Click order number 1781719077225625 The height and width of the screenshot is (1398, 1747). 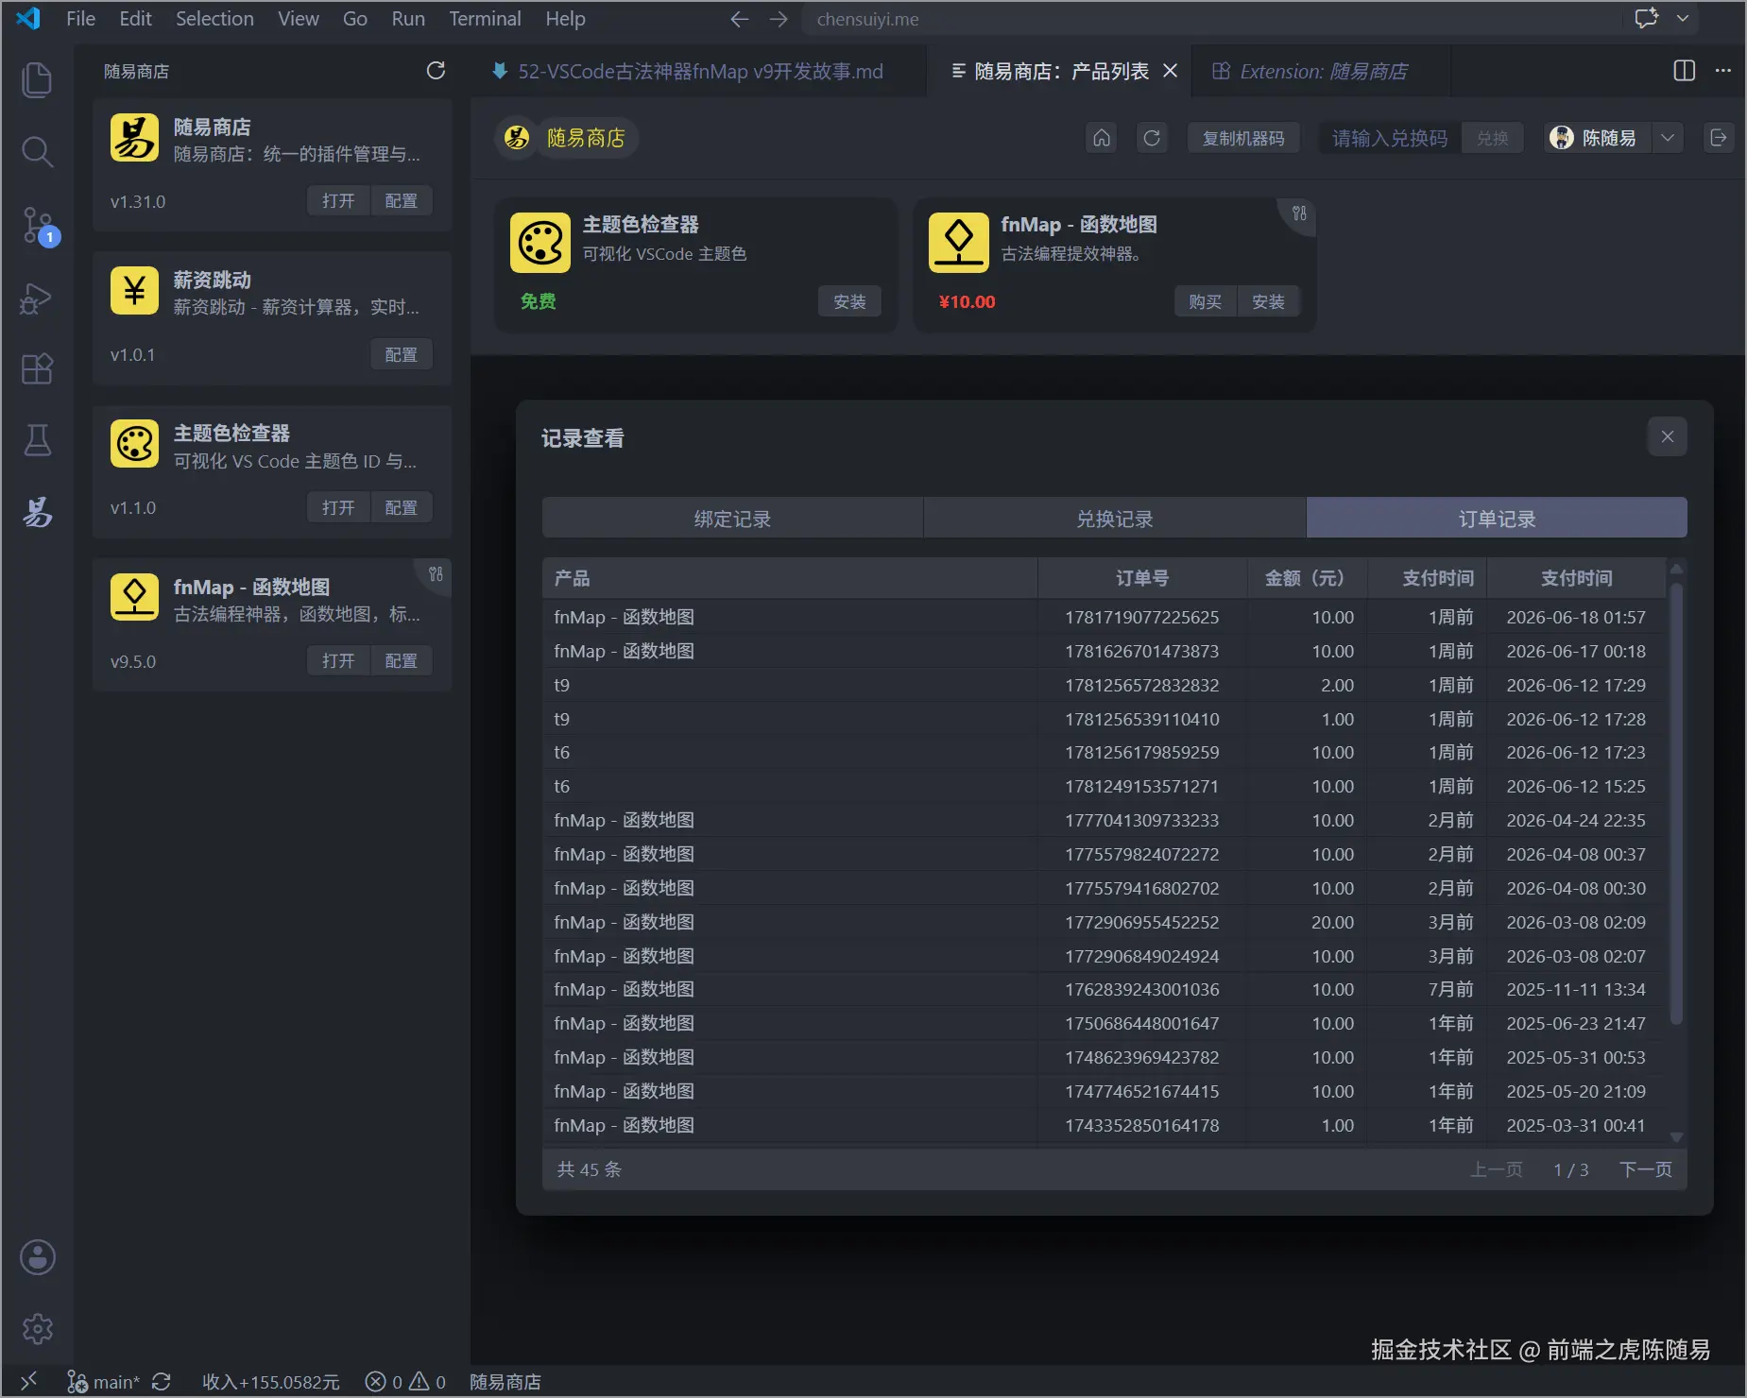click(x=1141, y=617)
